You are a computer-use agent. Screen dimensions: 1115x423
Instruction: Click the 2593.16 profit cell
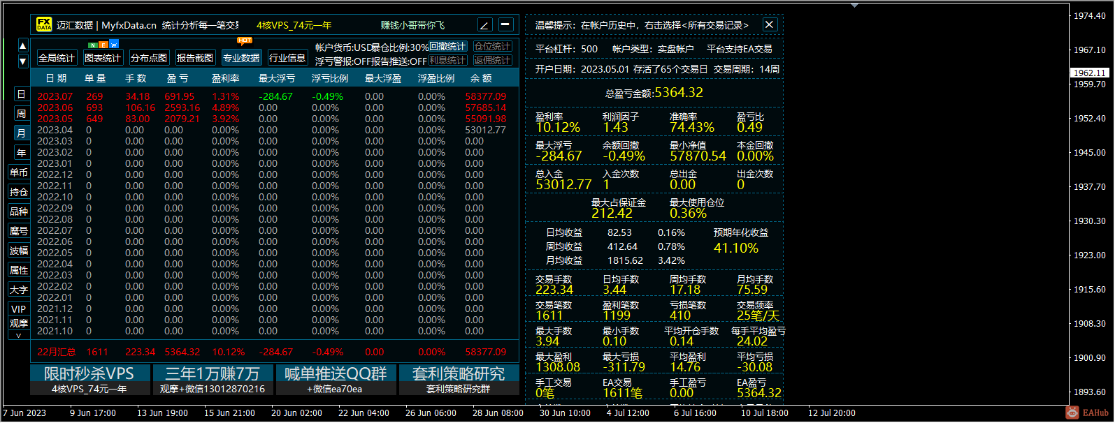(182, 107)
